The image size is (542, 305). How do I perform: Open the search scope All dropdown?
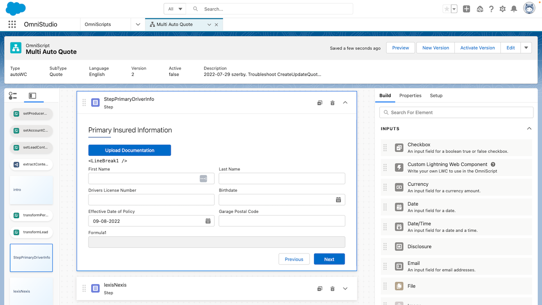[x=175, y=9]
